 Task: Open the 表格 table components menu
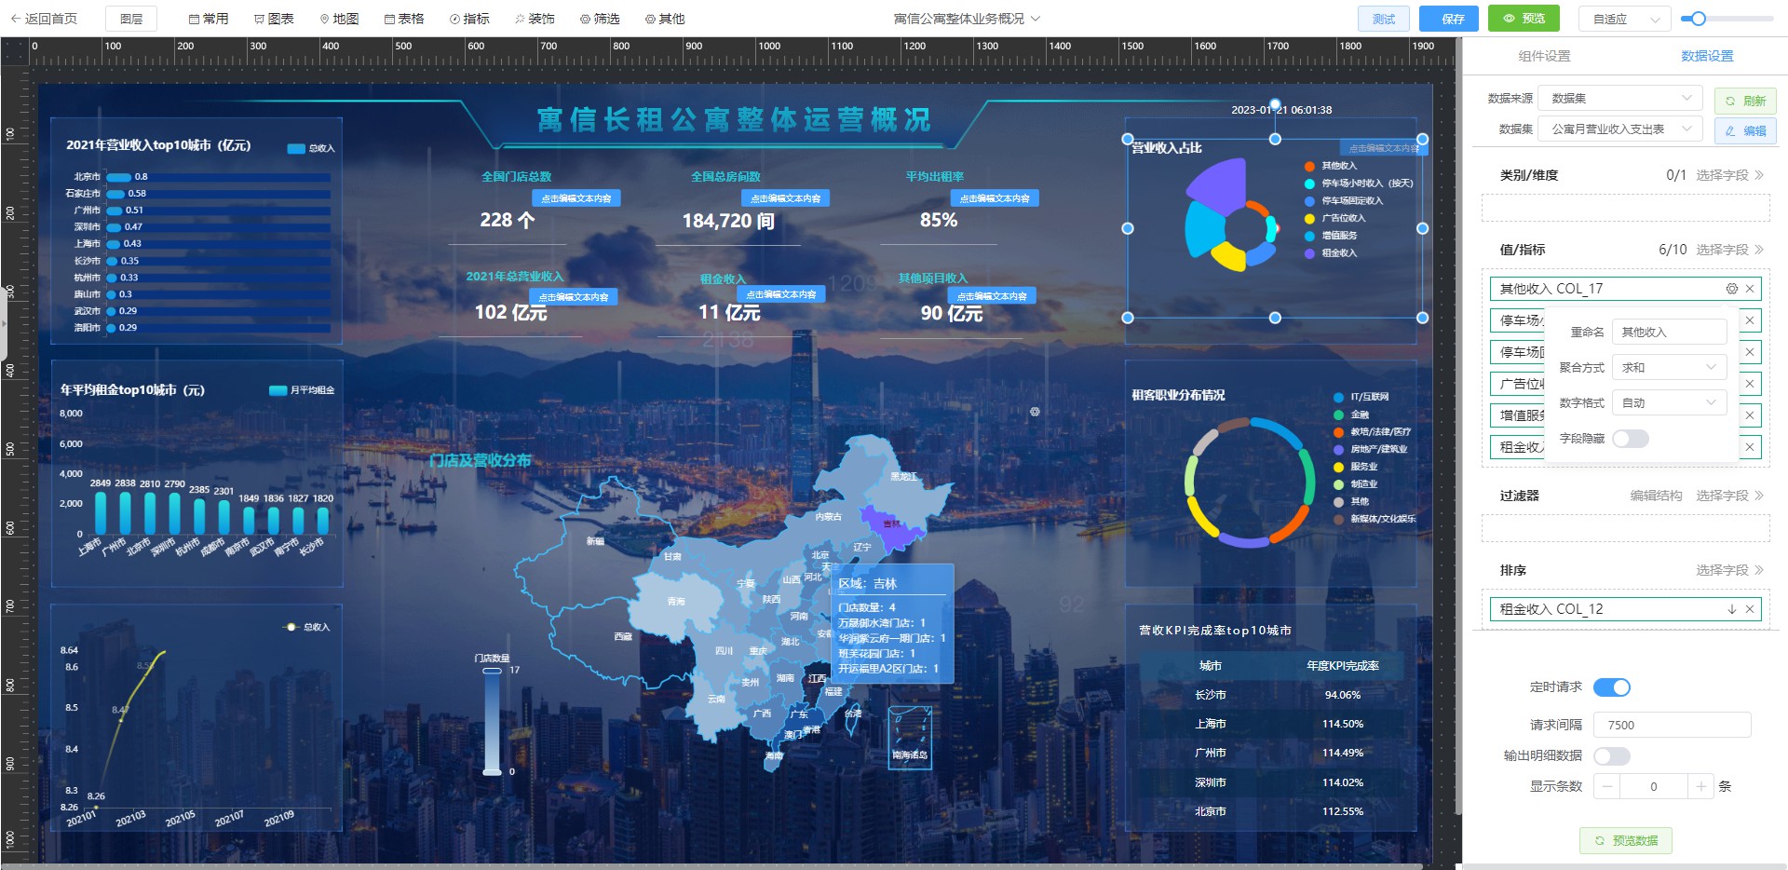[404, 19]
